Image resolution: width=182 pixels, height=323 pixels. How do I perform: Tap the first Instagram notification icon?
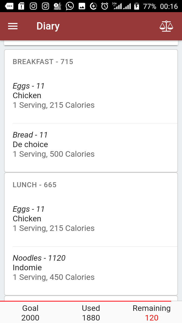33,6
